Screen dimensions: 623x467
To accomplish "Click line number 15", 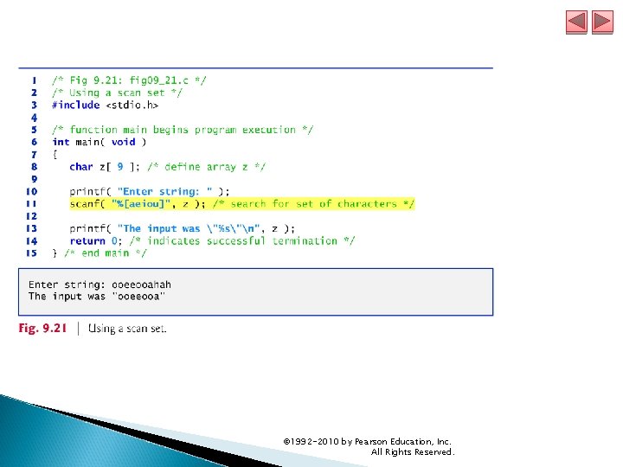I will point(31,253).
